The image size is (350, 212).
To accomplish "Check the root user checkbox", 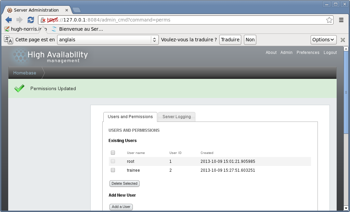I will coord(113,161).
